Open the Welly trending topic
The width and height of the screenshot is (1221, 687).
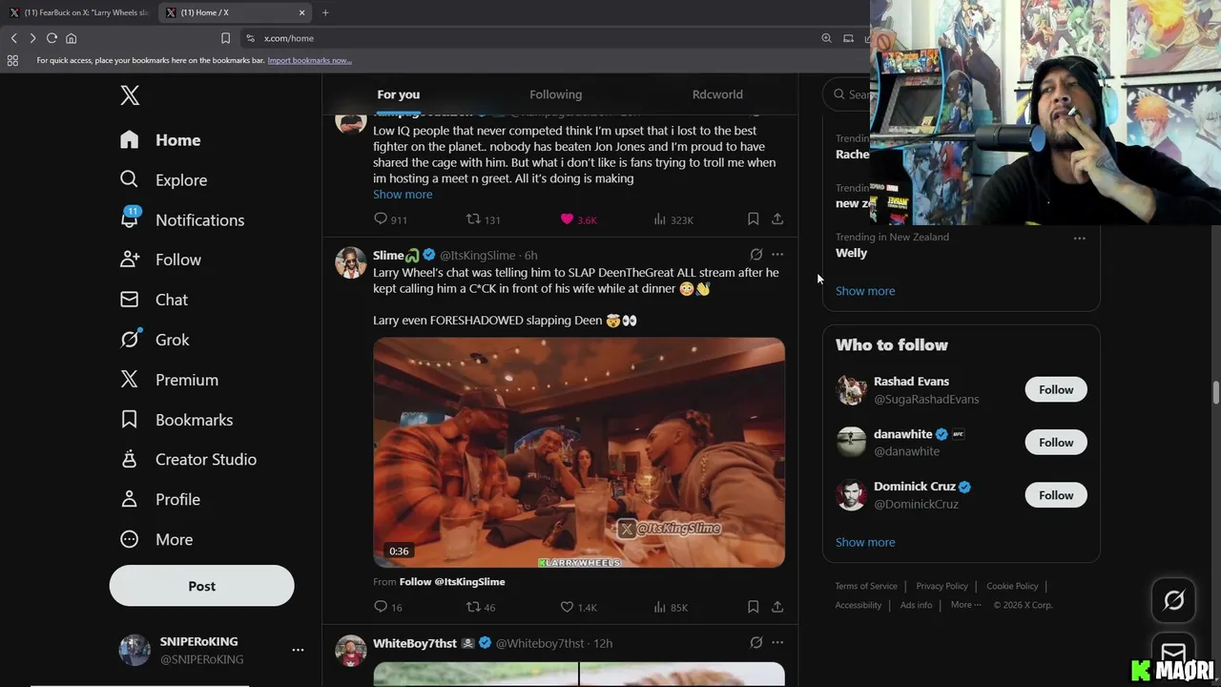tap(851, 253)
